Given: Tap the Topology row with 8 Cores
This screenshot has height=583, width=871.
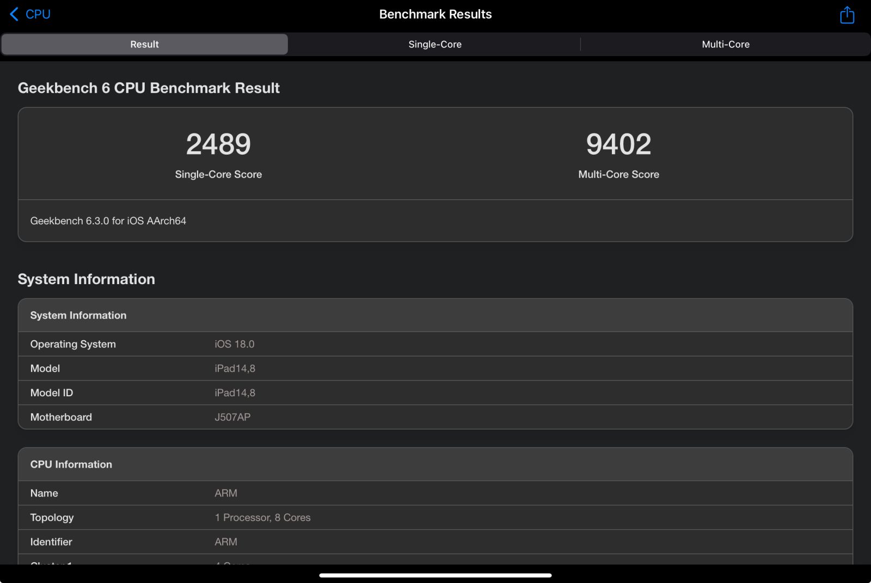Looking at the screenshot, I should pos(435,518).
